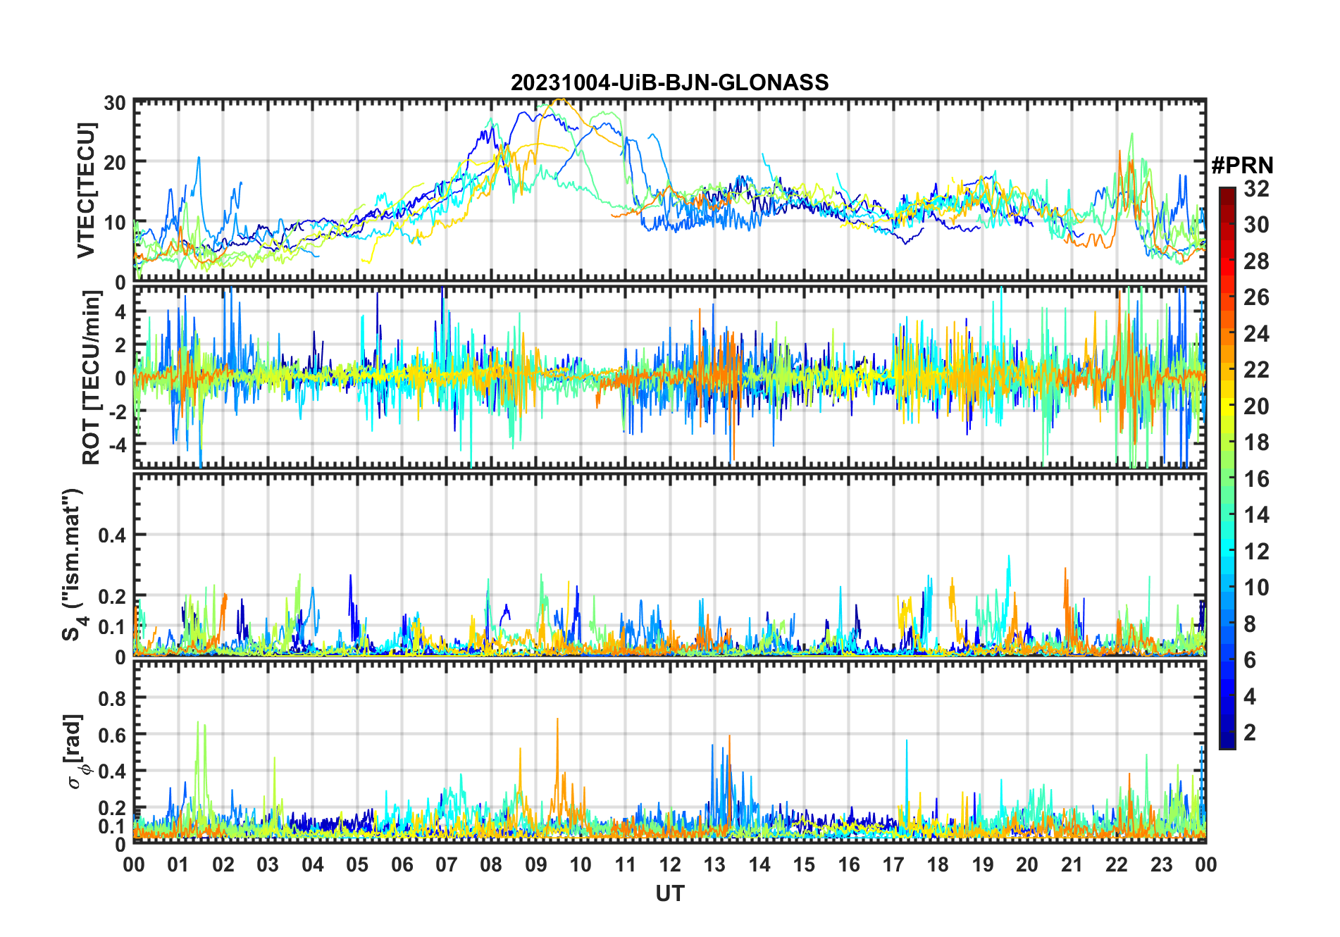
Task: Click hour label 21 on UT axis
Action: tap(1072, 865)
